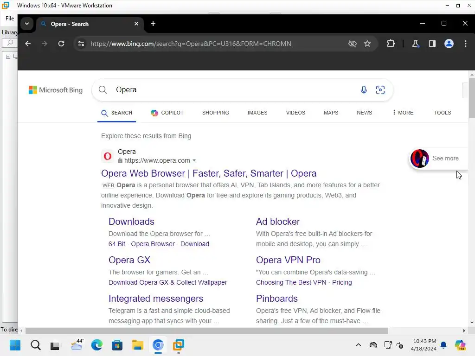Close the Opera - Search tab
Screen dimensions: 475x356
(136, 24)
